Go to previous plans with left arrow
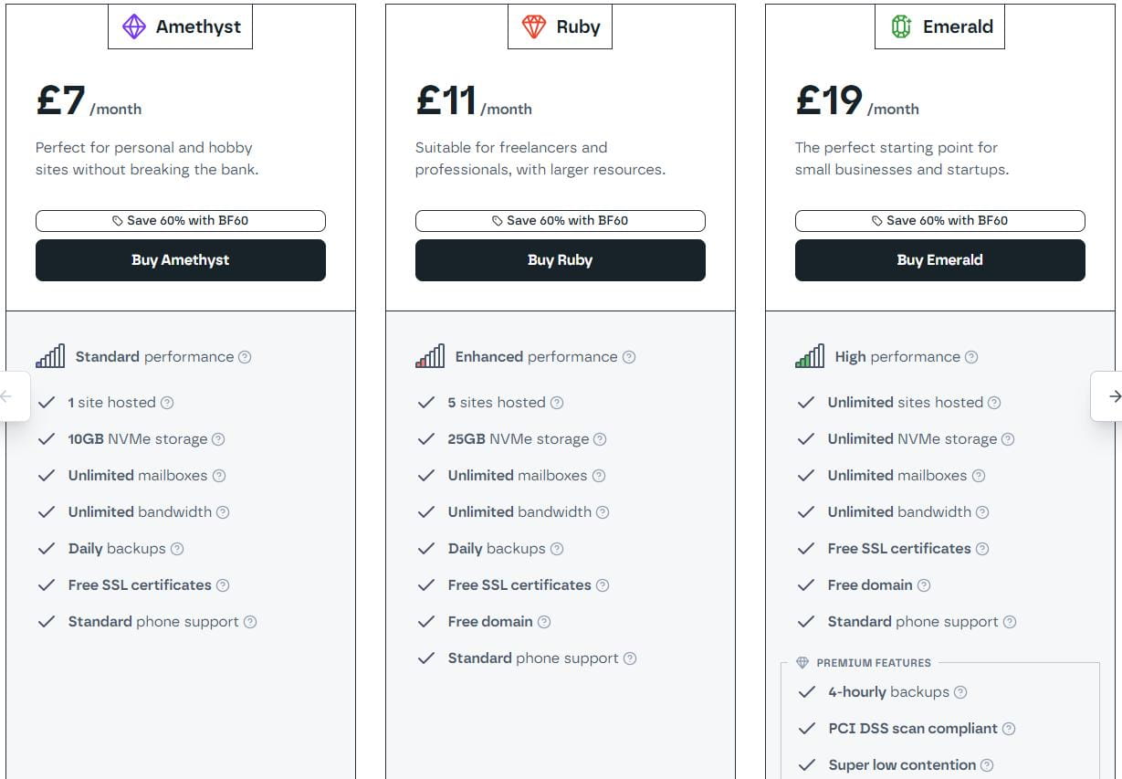This screenshot has height=779, width=1122. [x=7, y=396]
